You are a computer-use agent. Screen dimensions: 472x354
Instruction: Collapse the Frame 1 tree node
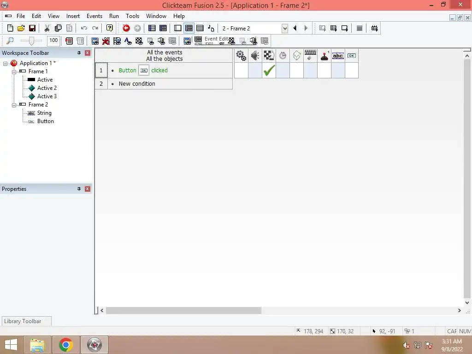coord(14,72)
